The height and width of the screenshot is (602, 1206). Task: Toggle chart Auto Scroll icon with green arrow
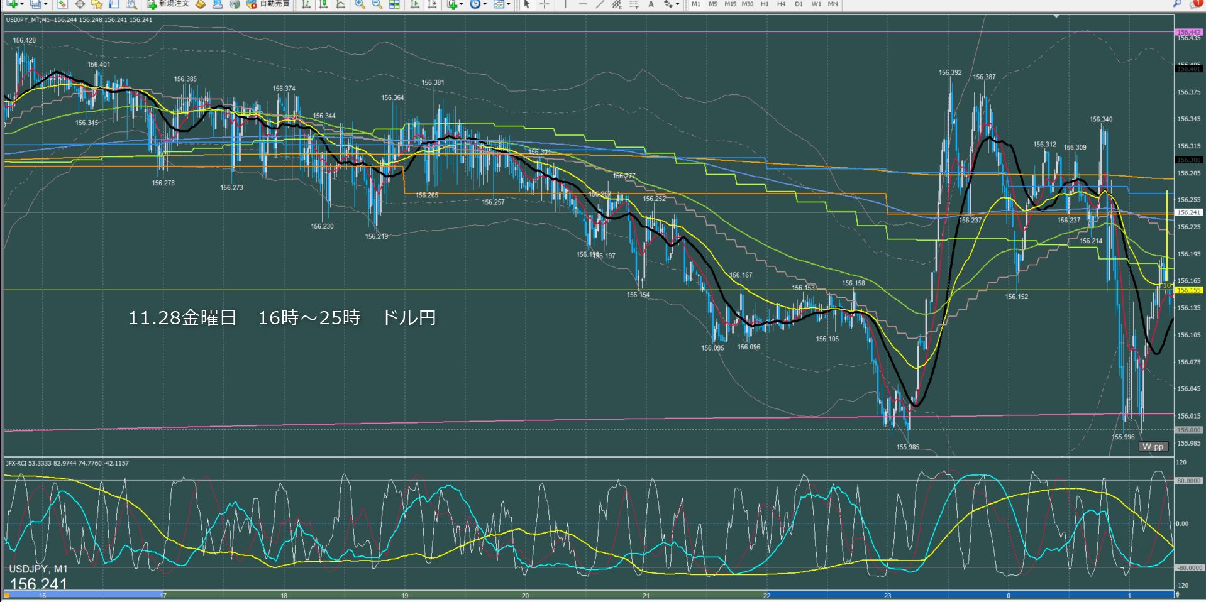point(415,4)
